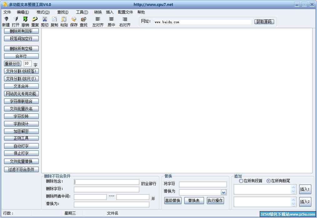The width and height of the screenshot is (317, 218).
Task: Click 文件分割(按段落) button
Action: [21, 71]
